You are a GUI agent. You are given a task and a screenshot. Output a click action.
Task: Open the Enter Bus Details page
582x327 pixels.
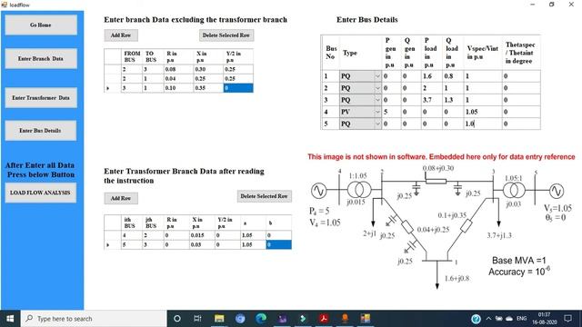pos(41,131)
